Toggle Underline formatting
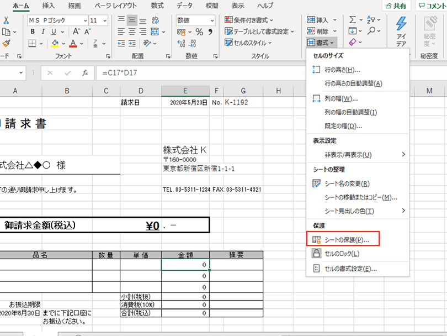 (54, 32)
